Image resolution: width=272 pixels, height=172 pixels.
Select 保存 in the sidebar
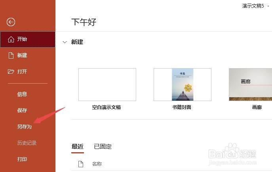tap(22, 111)
